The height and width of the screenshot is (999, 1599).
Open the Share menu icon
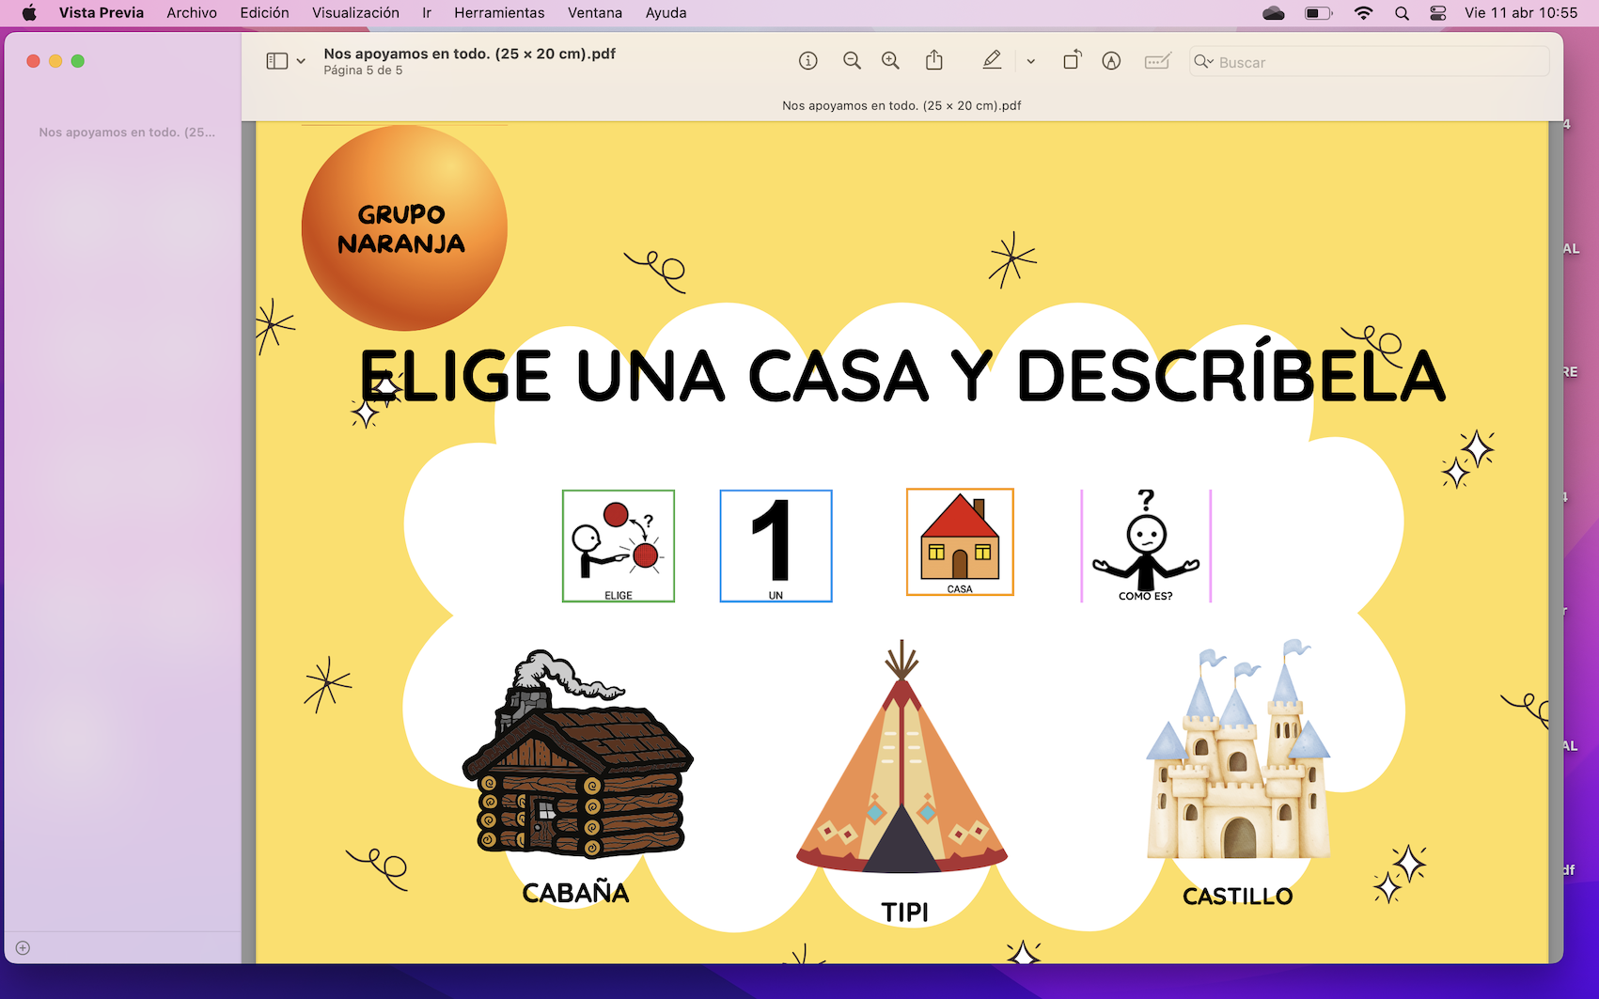(933, 60)
